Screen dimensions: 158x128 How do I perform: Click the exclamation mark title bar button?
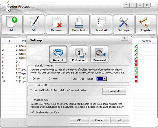click(x=133, y=5)
